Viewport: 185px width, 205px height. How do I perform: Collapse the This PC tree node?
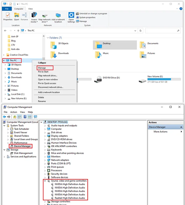pyautogui.click(x=4, y=60)
